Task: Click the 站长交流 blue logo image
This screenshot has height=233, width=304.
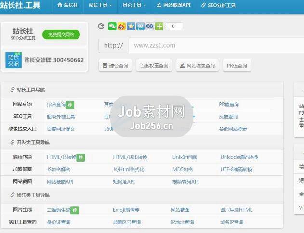Action: (13, 60)
